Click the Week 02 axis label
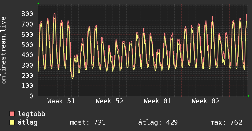 (x=206, y=101)
